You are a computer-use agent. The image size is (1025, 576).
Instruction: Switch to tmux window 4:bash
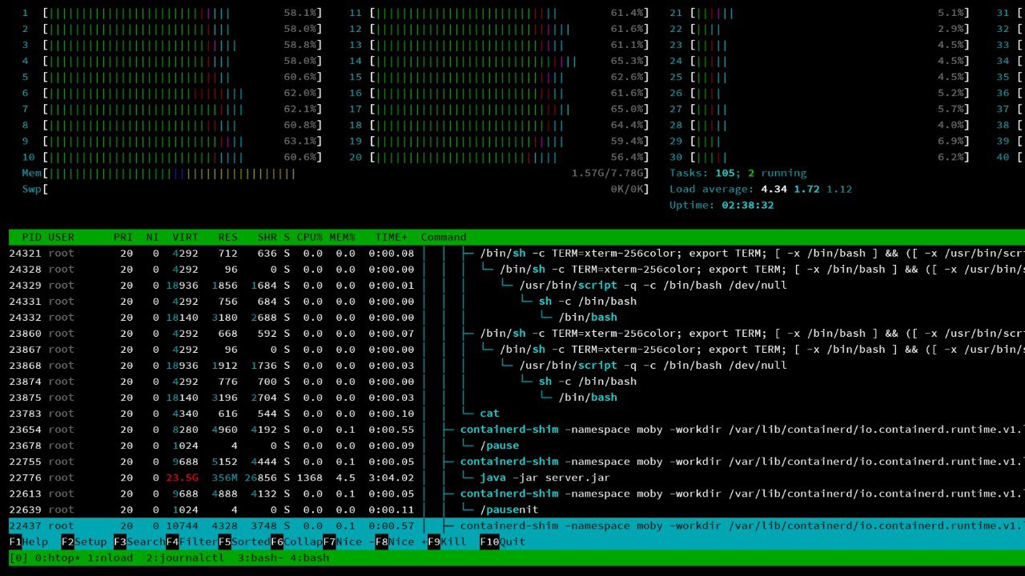[x=309, y=558]
